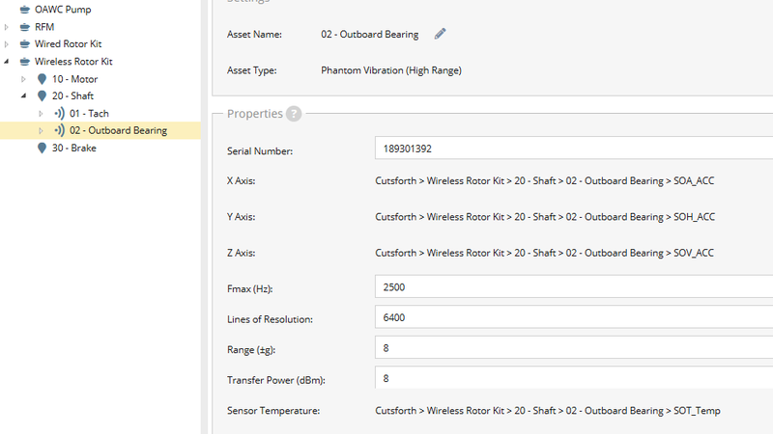
Task: Click the Z Axis SOV_ACC path text
Action: (544, 253)
